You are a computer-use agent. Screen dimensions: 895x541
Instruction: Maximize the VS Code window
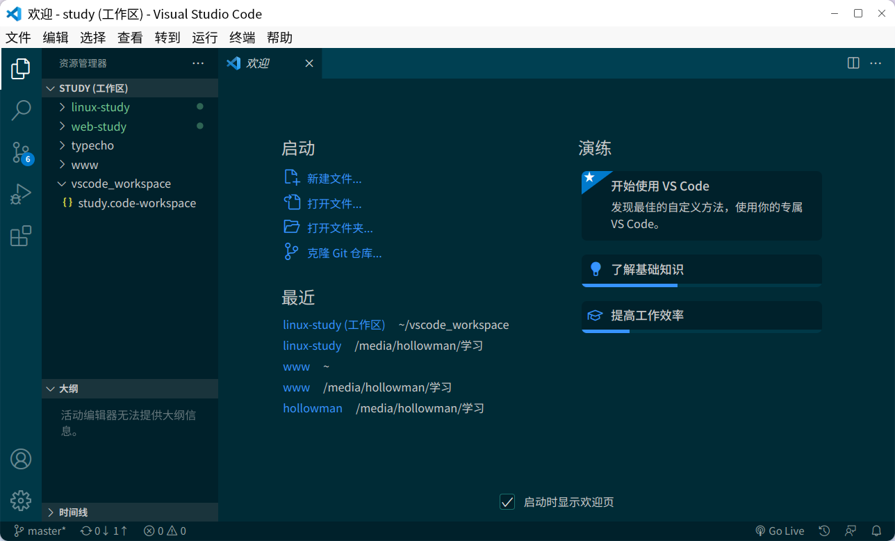(x=858, y=13)
